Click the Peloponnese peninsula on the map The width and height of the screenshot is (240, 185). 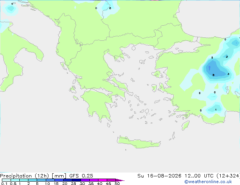pyautogui.click(x=98, y=104)
